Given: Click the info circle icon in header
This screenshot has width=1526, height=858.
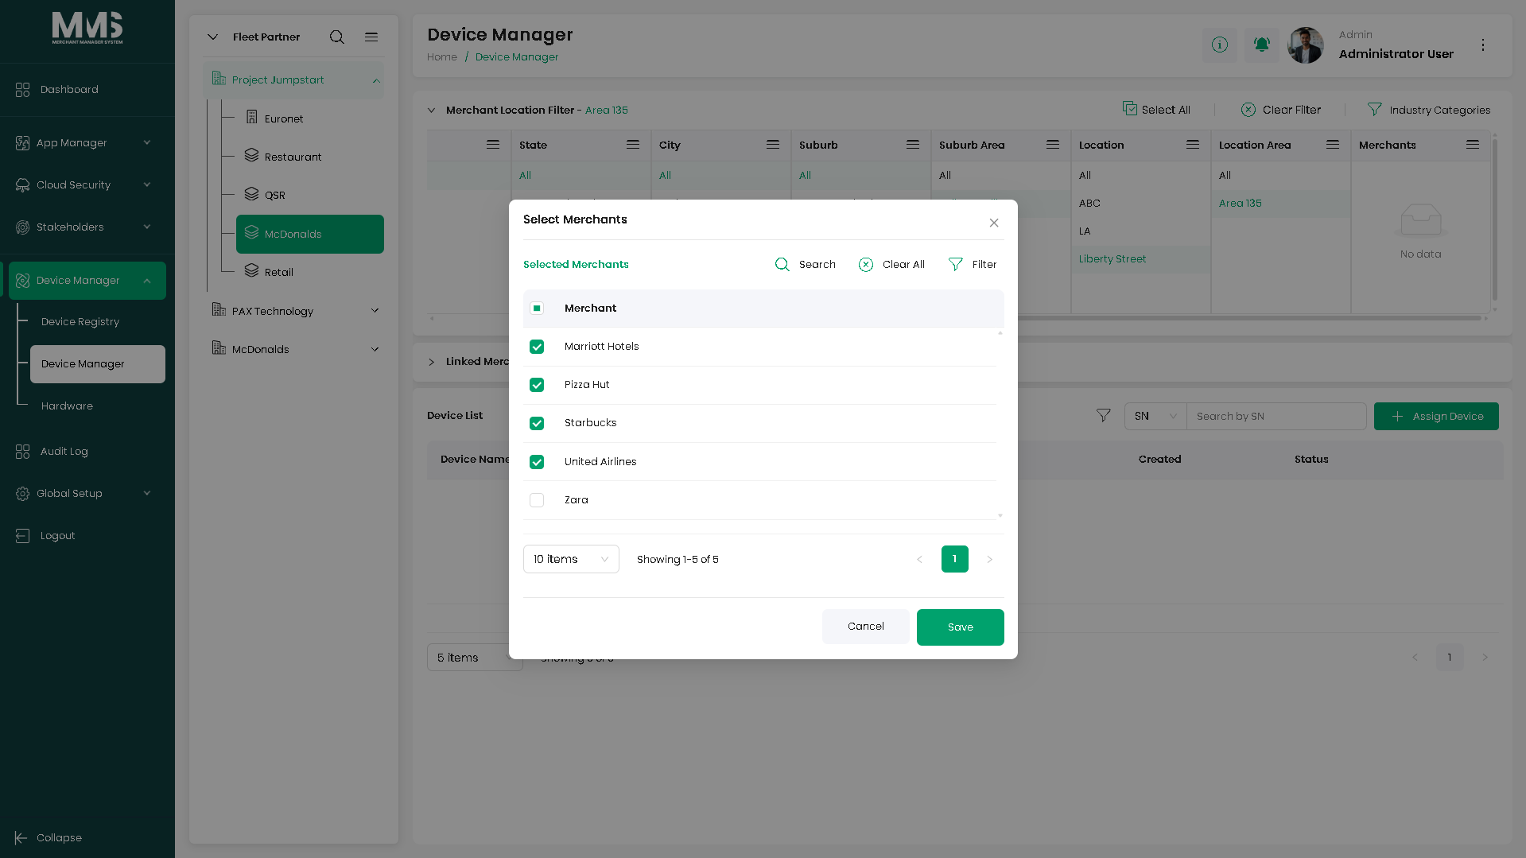Looking at the screenshot, I should point(1220,45).
